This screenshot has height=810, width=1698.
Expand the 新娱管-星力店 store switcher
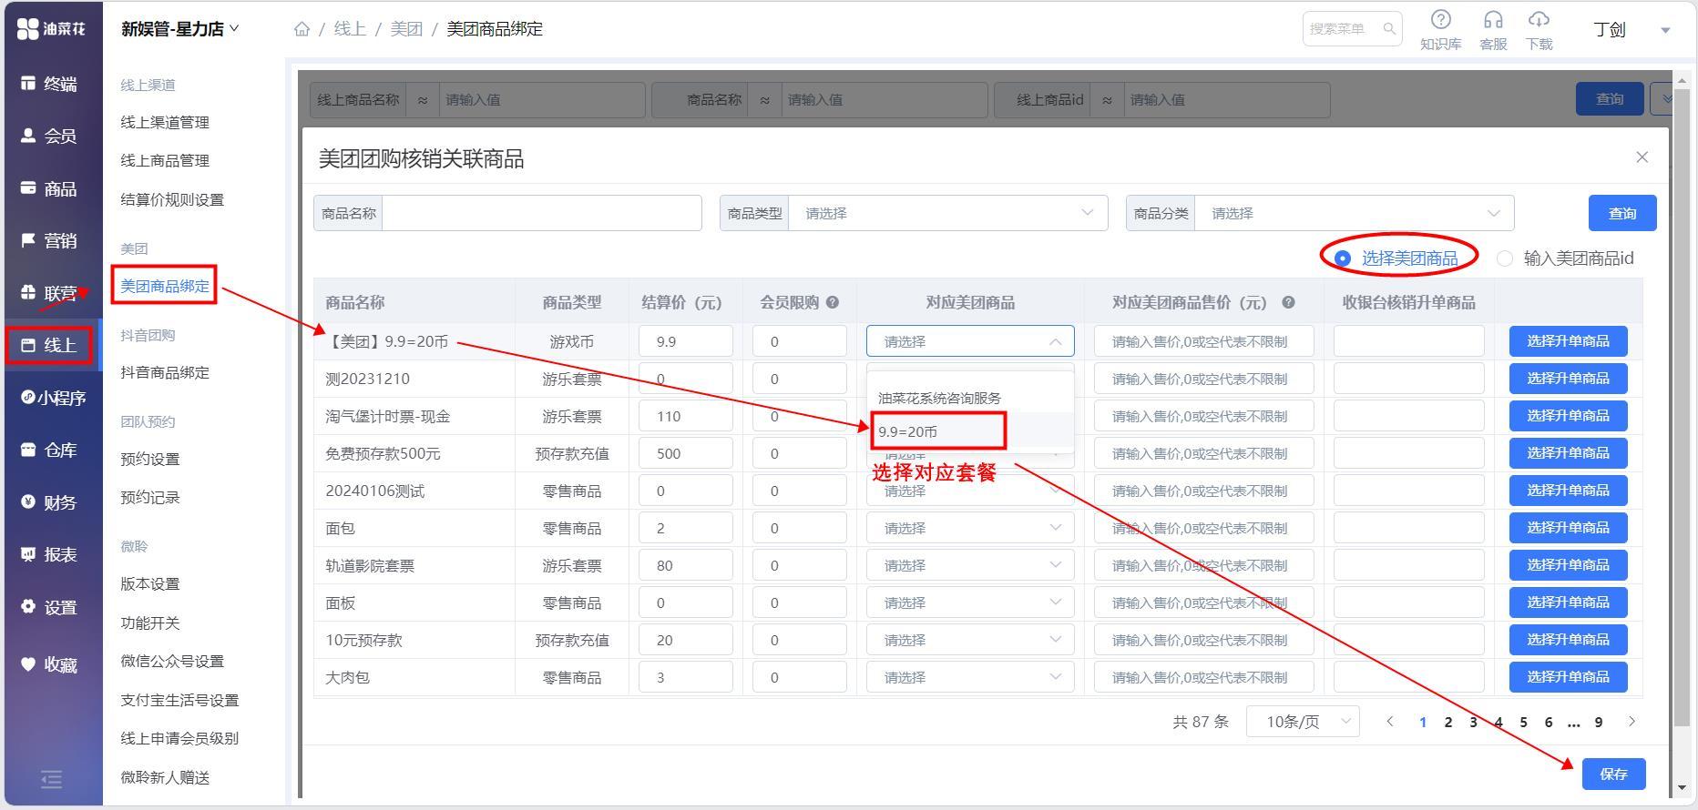pyautogui.click(x=179, y=29)
